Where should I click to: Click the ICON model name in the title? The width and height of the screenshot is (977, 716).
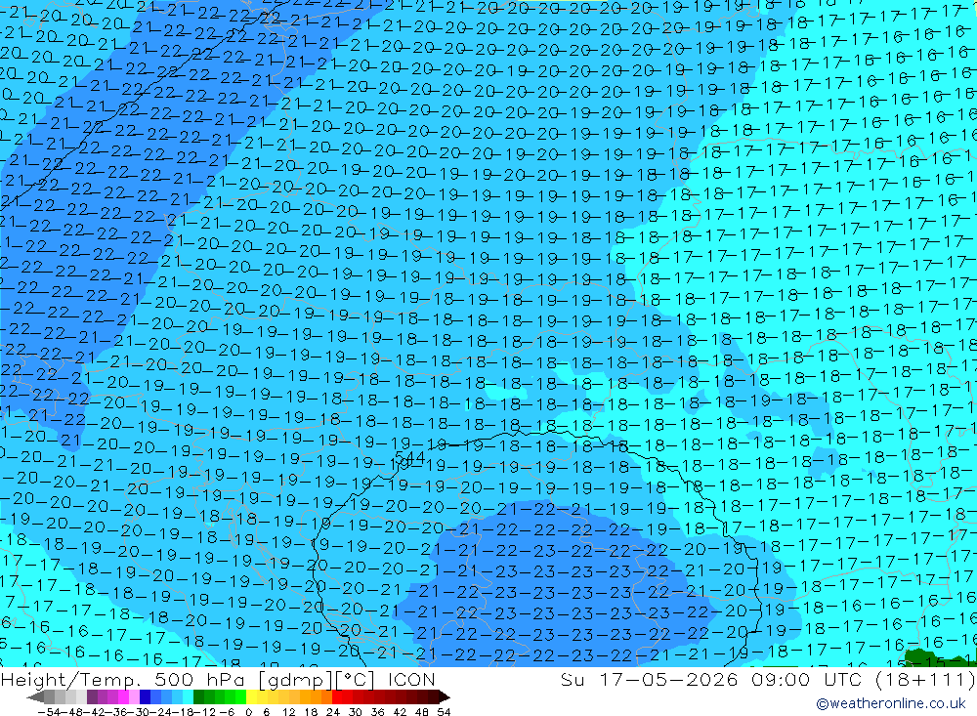pos(411,679)
